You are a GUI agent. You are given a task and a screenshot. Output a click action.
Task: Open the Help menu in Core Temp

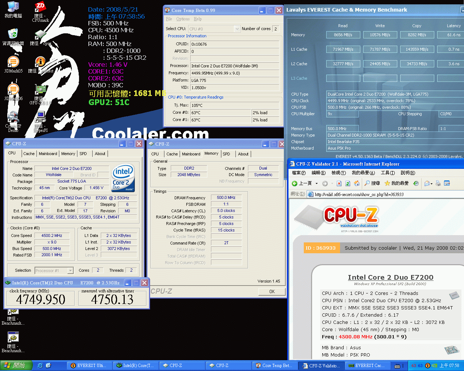(x=198, y=19)
